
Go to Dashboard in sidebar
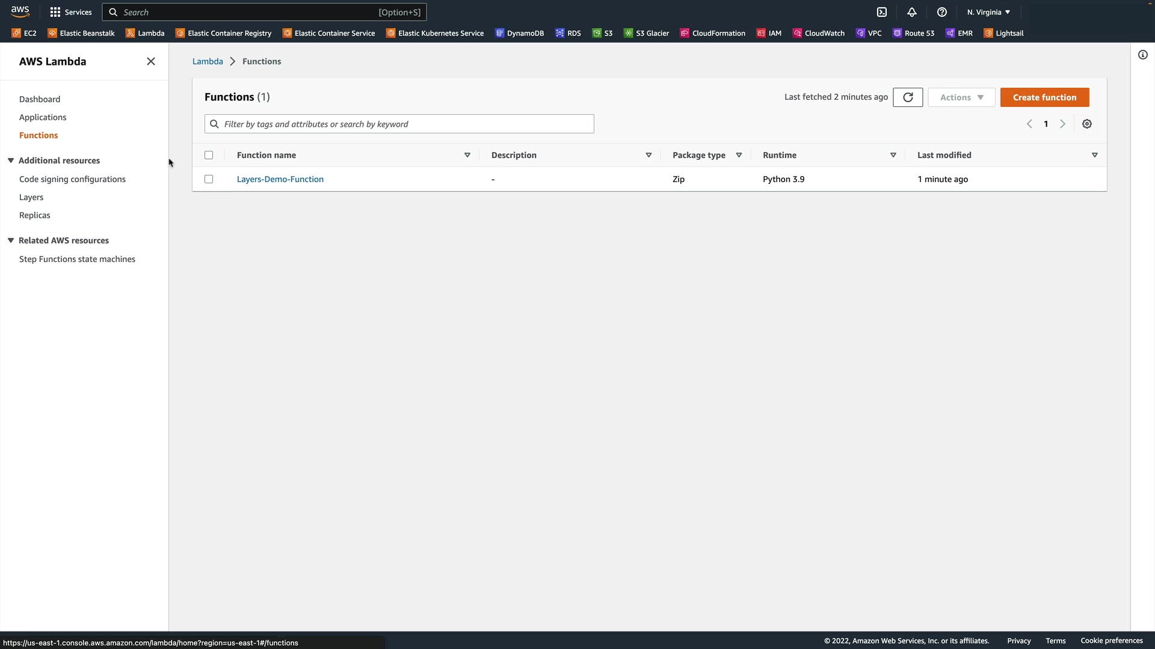coord(40,99)
